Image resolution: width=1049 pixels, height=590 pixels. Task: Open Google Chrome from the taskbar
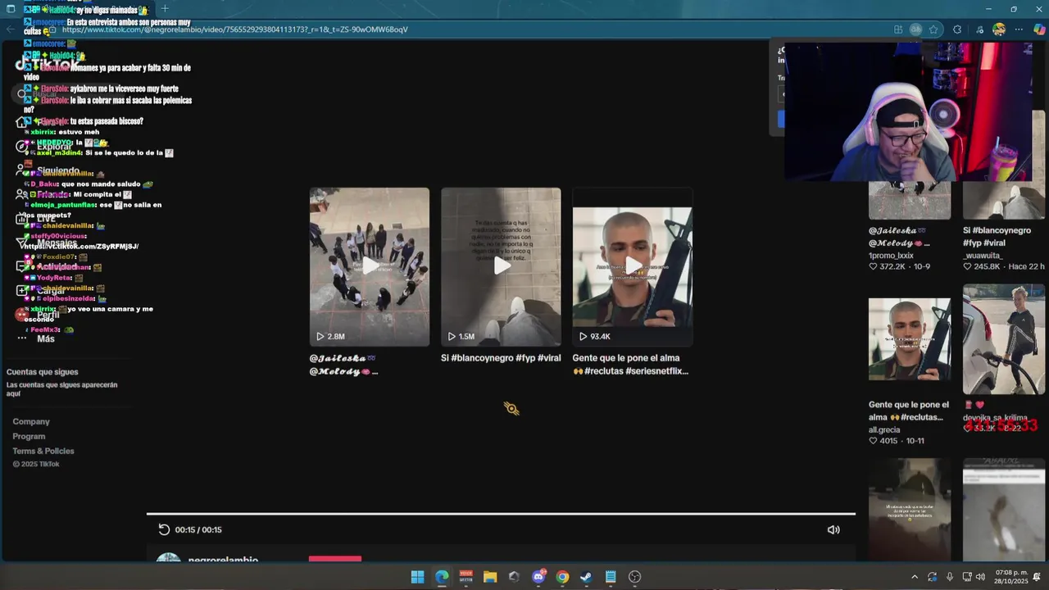(x=562, y=577)
